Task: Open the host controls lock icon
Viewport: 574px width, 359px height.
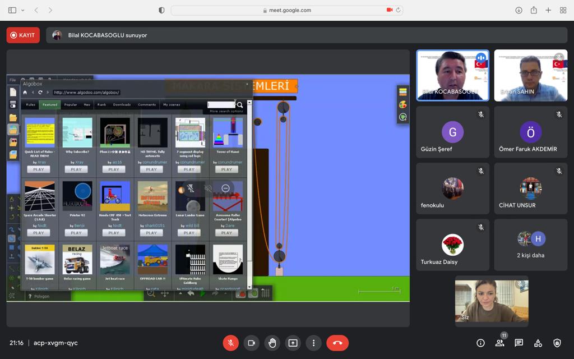Action: [557, 343]
